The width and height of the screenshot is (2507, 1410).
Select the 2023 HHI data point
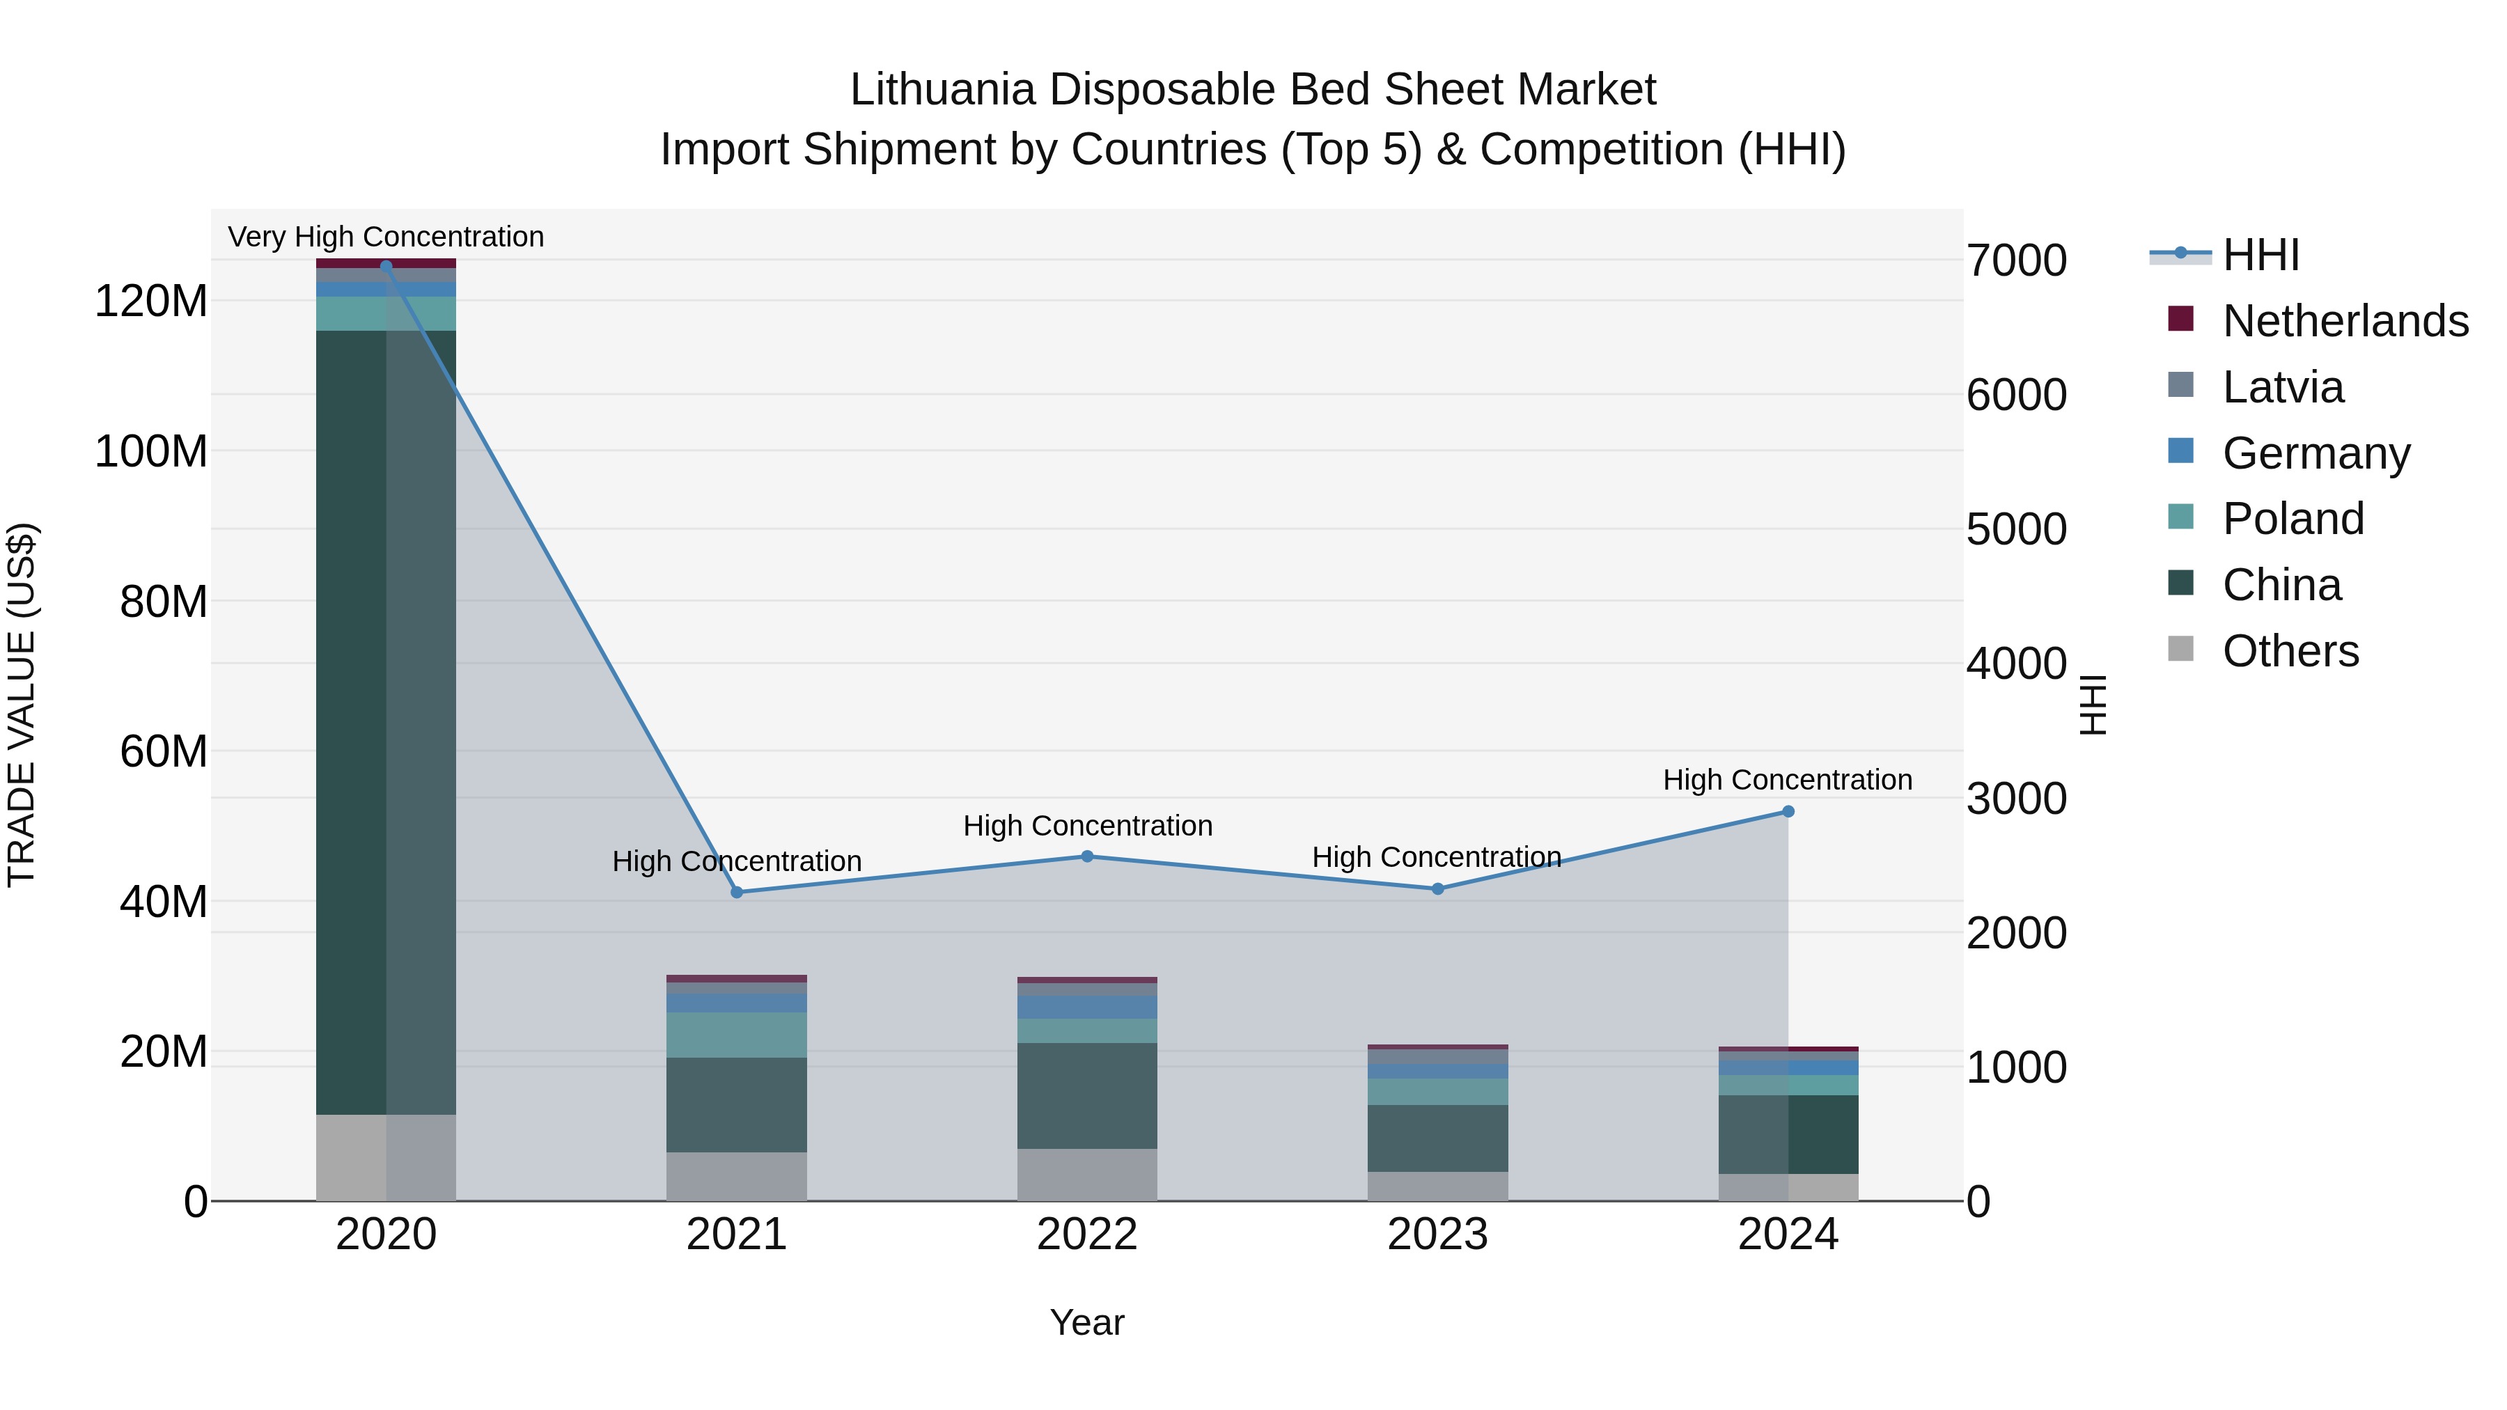pos(1437,888)
